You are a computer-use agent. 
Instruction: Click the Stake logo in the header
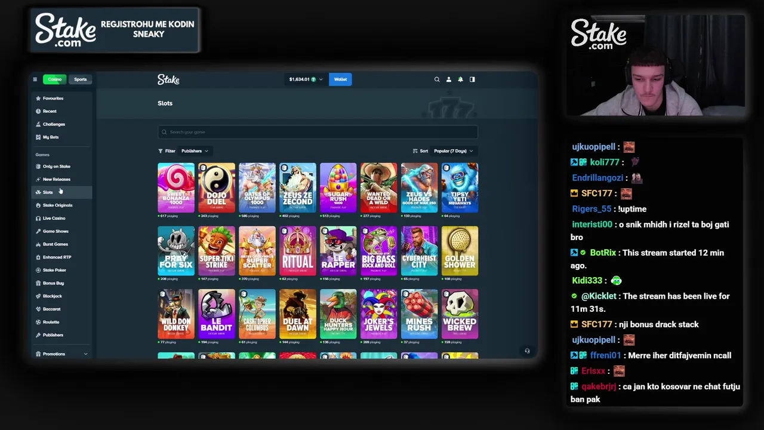(168, 79)
